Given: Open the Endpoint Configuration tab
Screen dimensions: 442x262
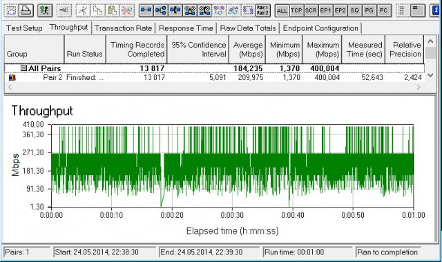Looking at the screenshot, I should [x=320, y=28].
